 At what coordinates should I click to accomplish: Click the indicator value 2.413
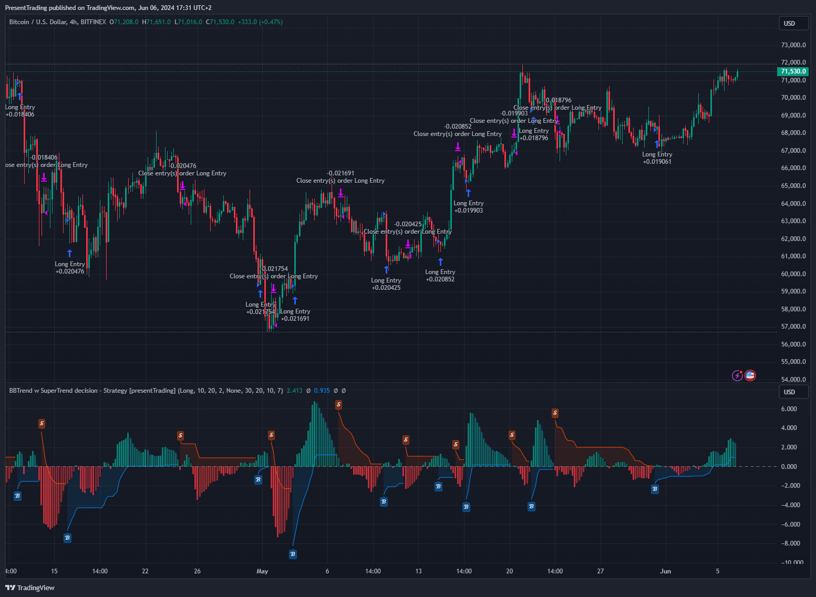click(x=295, y=391)
